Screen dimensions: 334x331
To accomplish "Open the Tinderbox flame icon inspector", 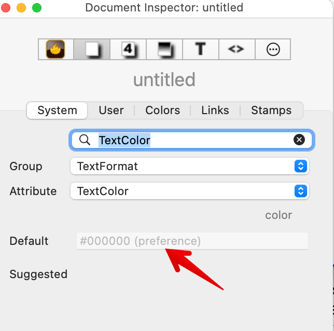I will pos(55,49).
